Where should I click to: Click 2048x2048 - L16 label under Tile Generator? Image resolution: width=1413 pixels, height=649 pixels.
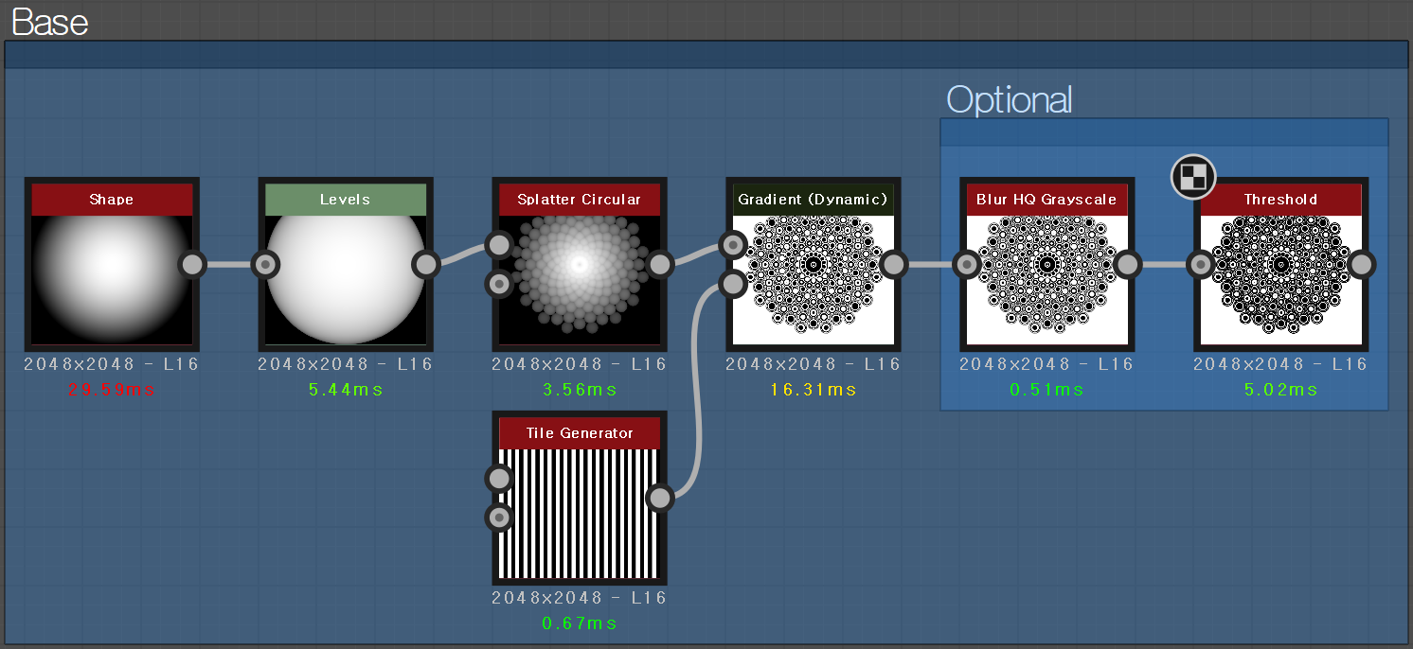pos(580,598)
